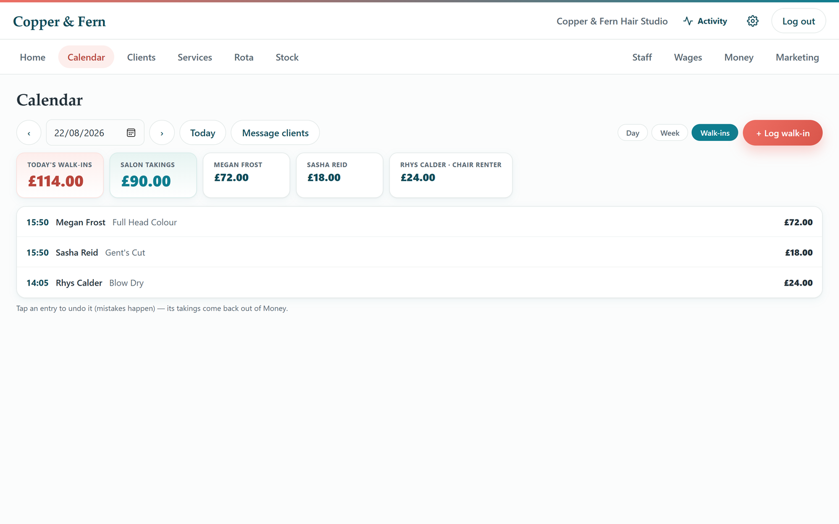Open the Home tab
Viewport: 839px width, 524px height.
point(33,57)
